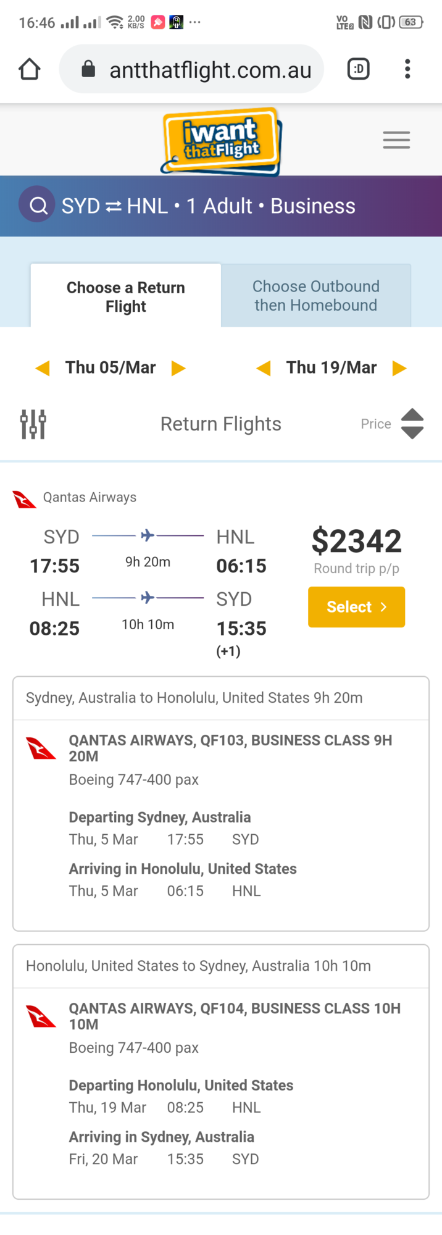Collapse the Sydney to Honolulu segment header
The image size is (442, 1235).
(220, 698)
